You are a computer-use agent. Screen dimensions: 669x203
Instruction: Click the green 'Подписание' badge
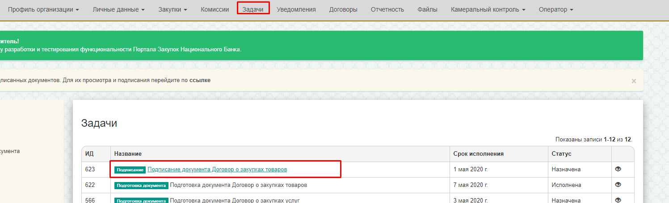point(130,170)
